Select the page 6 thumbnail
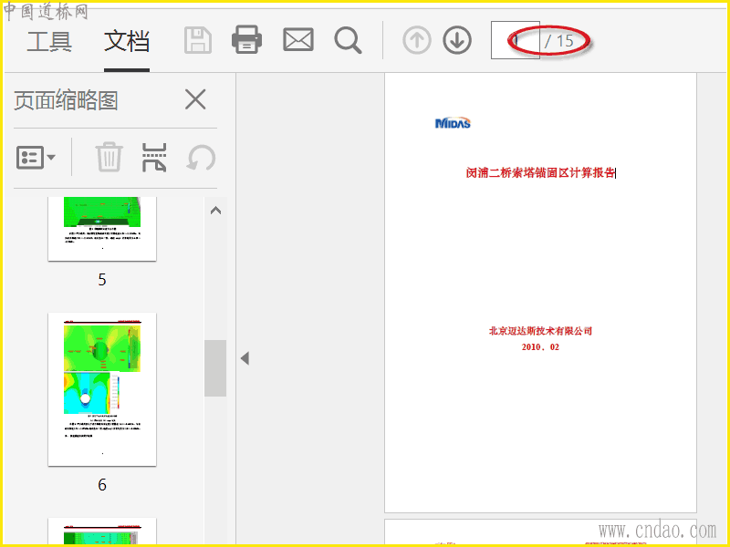The width and height of the screenshot is (730, 547). (102, 389)
